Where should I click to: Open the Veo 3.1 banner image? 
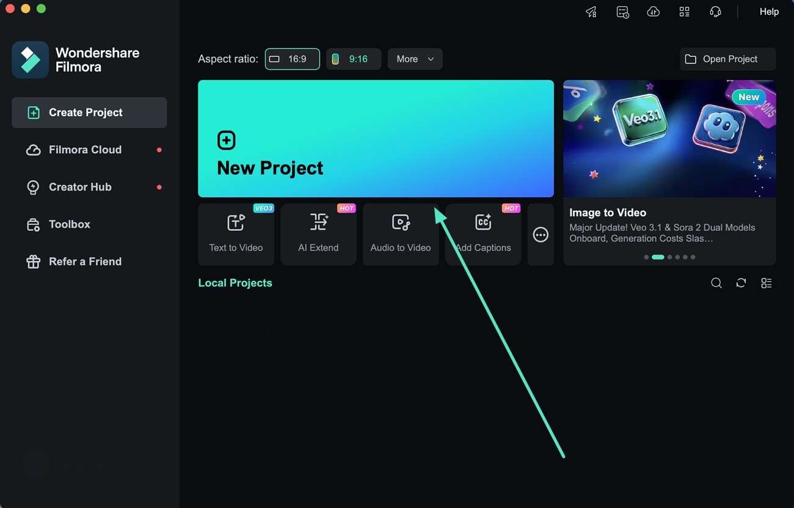tap(669, 139)
